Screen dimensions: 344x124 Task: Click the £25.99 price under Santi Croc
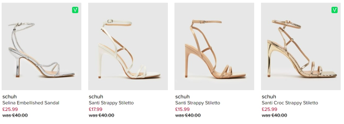pos(270,109)
